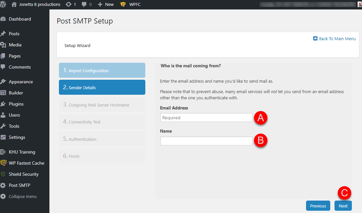Image resolution: width=362 pixels, height=213 pixels.
Task: Select step 5 Authentication
Action: coord(102,139)
